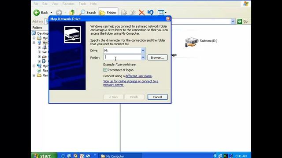
Task: Click the Map Network Drive title bar
Action: click(108, 19)
